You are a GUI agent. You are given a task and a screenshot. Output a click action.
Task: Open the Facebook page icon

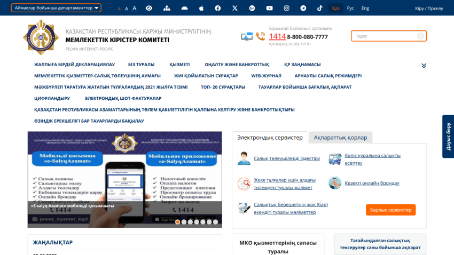click(x=218, y=8)
